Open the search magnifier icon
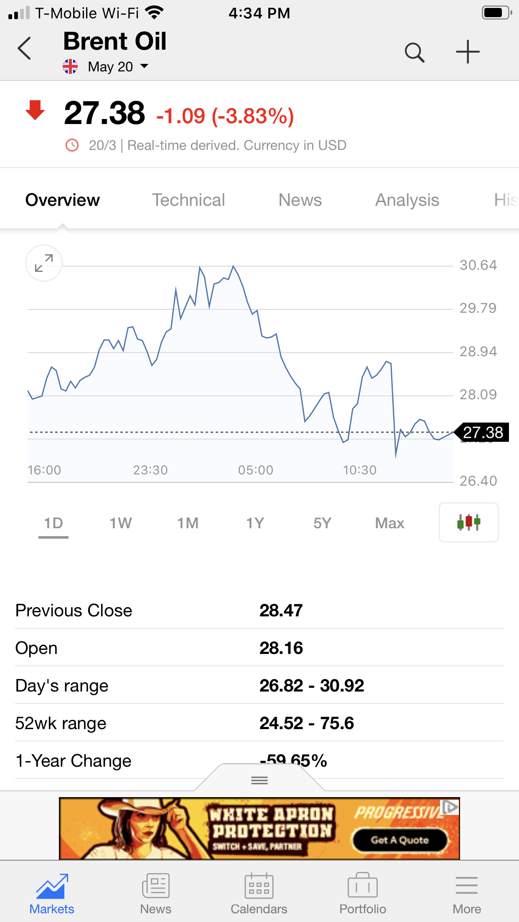 click(415, 52)
